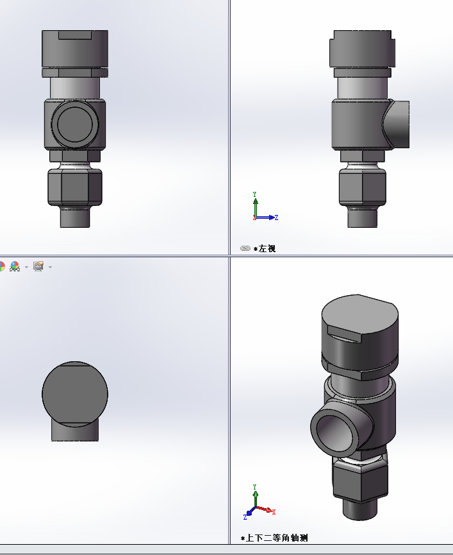Select the valve model in front view

pos(75,128)
